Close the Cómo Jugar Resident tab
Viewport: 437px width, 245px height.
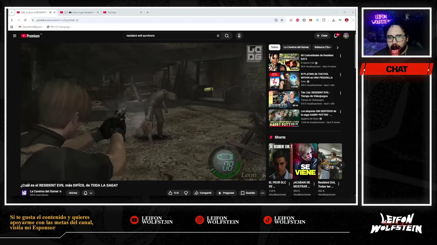[x=98, y=12]
